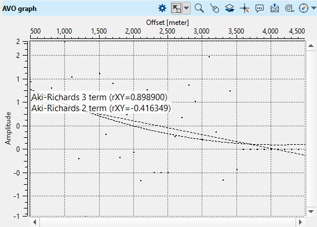Activate the rectangle selection mode tool
317x227 pixels.
click(x=176, y=9)
